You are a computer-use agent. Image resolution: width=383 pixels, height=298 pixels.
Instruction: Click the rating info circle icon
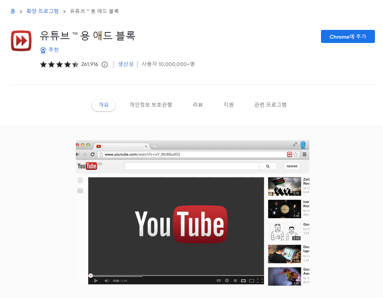click(x=105, y=64)
